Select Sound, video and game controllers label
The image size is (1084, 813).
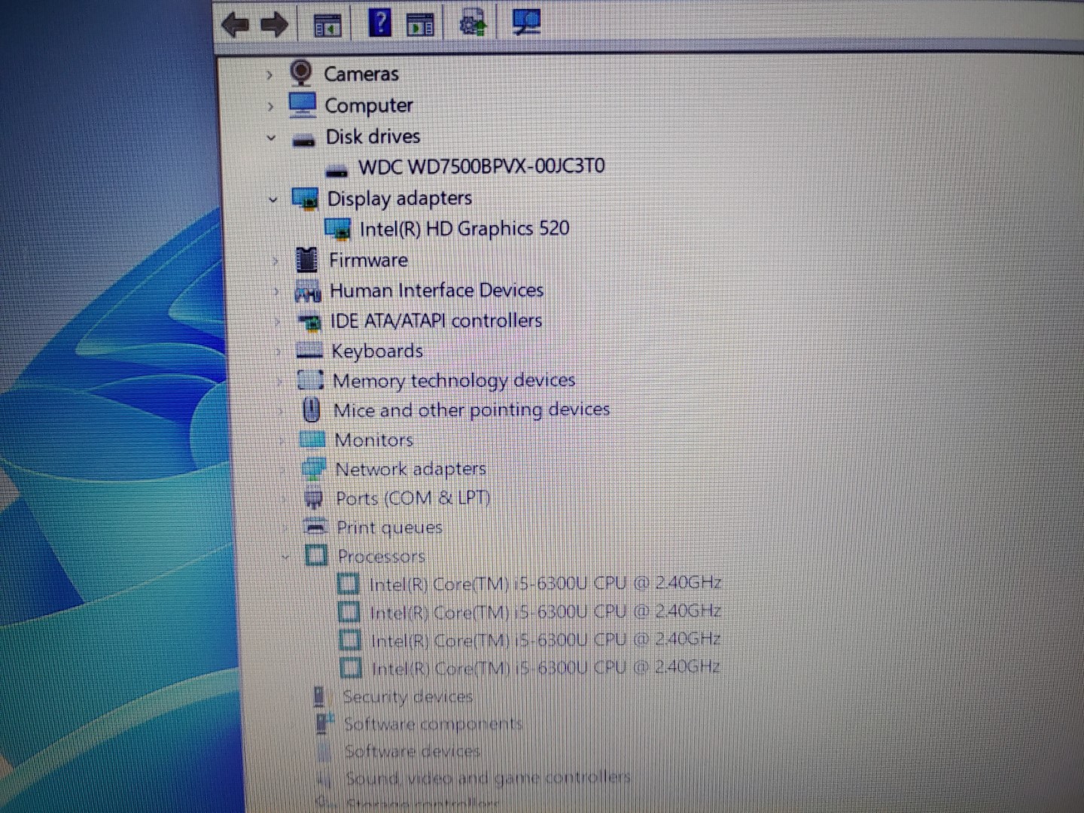coord(488,778)
